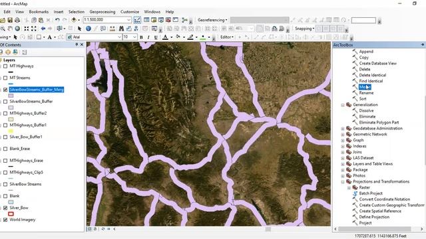Enable Blank_Erase layer checkbox

(x=5, y=149)
